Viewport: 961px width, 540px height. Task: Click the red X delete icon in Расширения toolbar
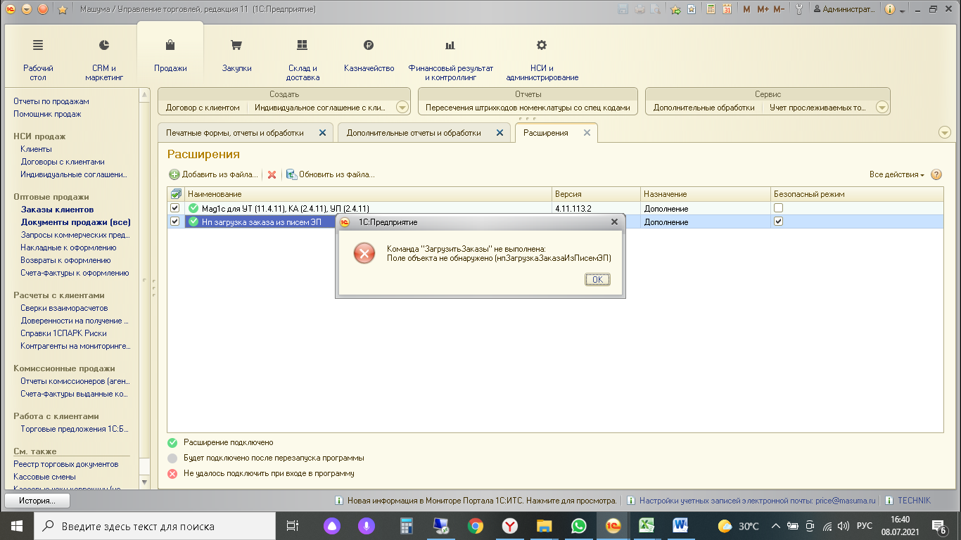[272, 174]
